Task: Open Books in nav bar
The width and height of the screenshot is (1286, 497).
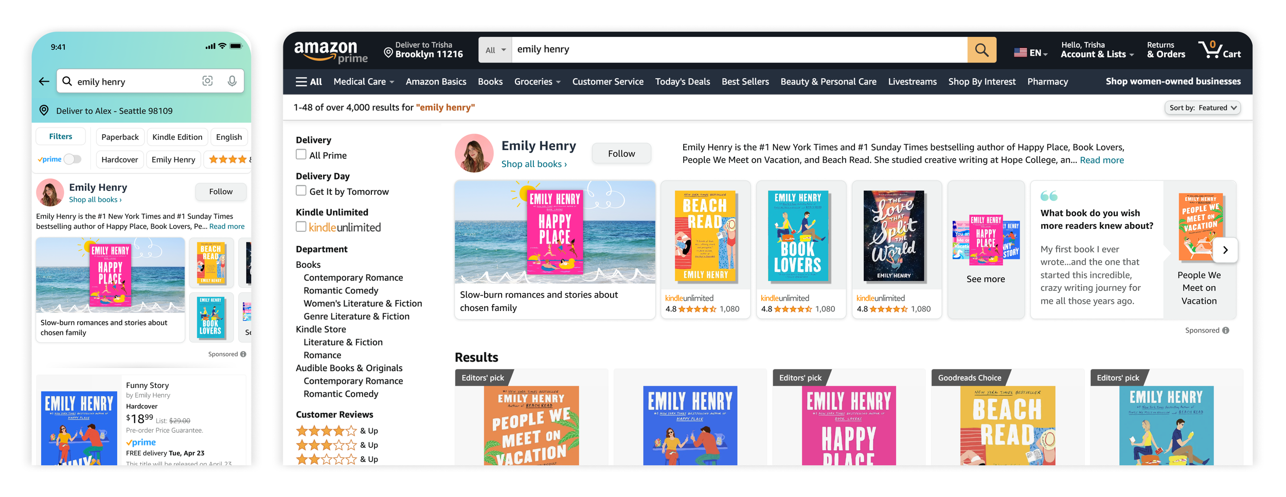Action: click(x=490, y=81)
